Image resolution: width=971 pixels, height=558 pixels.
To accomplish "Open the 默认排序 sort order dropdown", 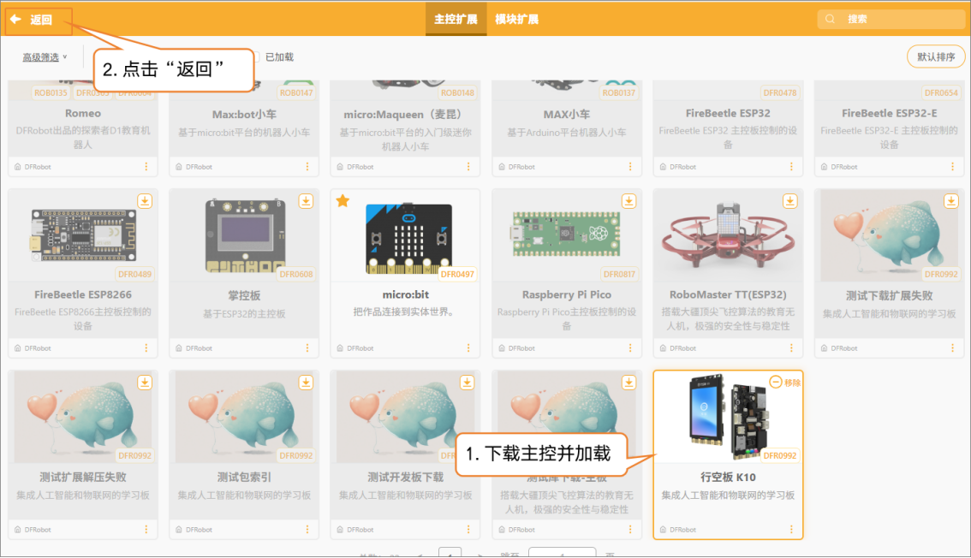I will click(x=935, y=56).
